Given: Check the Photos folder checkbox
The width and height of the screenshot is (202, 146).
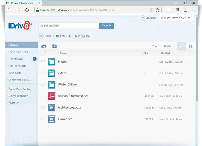Looking at the screenshot, I should (x=43, y=62).
